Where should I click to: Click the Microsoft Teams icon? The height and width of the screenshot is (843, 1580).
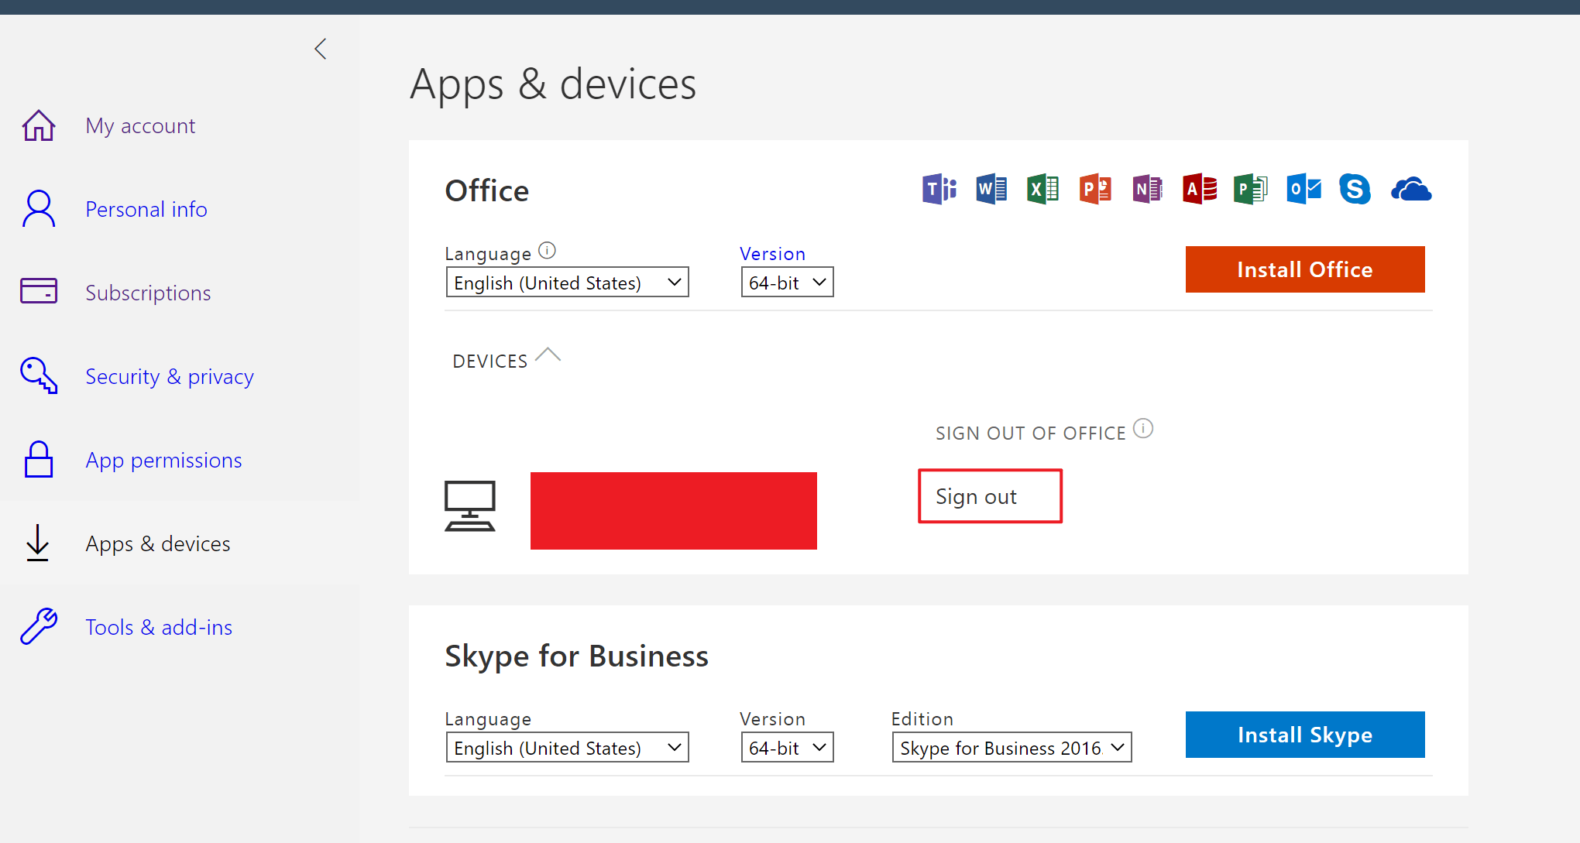tap(939, 189)
